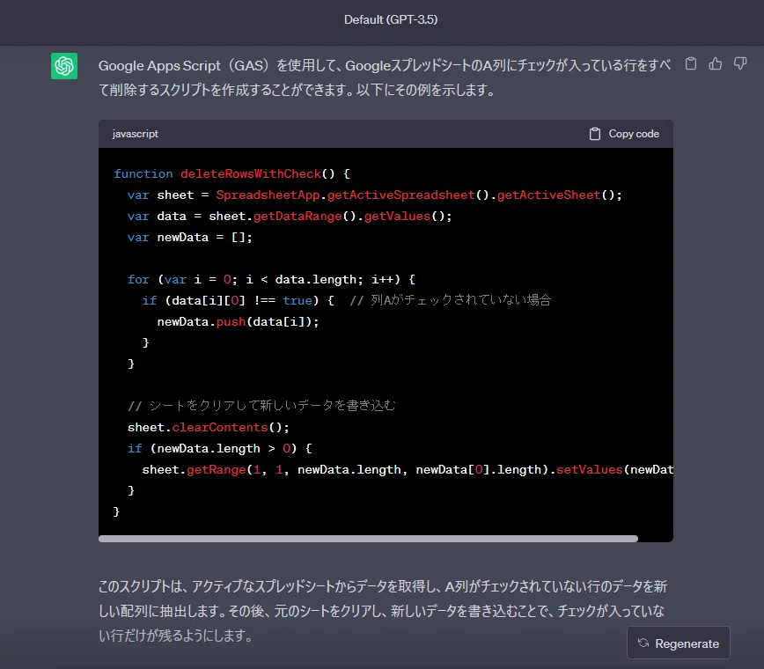Click the green ChatGPT avatar icon
Image resolution: width=764 pixels, height=669 pixels.
64,66
